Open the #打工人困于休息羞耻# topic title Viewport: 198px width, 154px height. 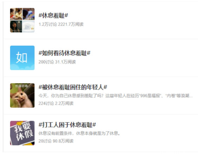(67, 125)
